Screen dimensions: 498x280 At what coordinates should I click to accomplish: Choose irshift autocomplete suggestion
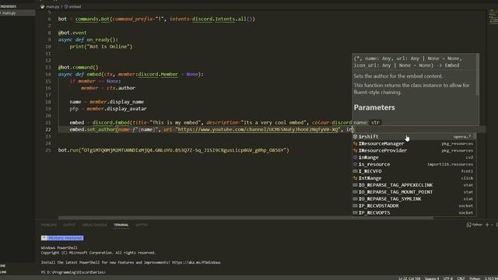(414, 137)
